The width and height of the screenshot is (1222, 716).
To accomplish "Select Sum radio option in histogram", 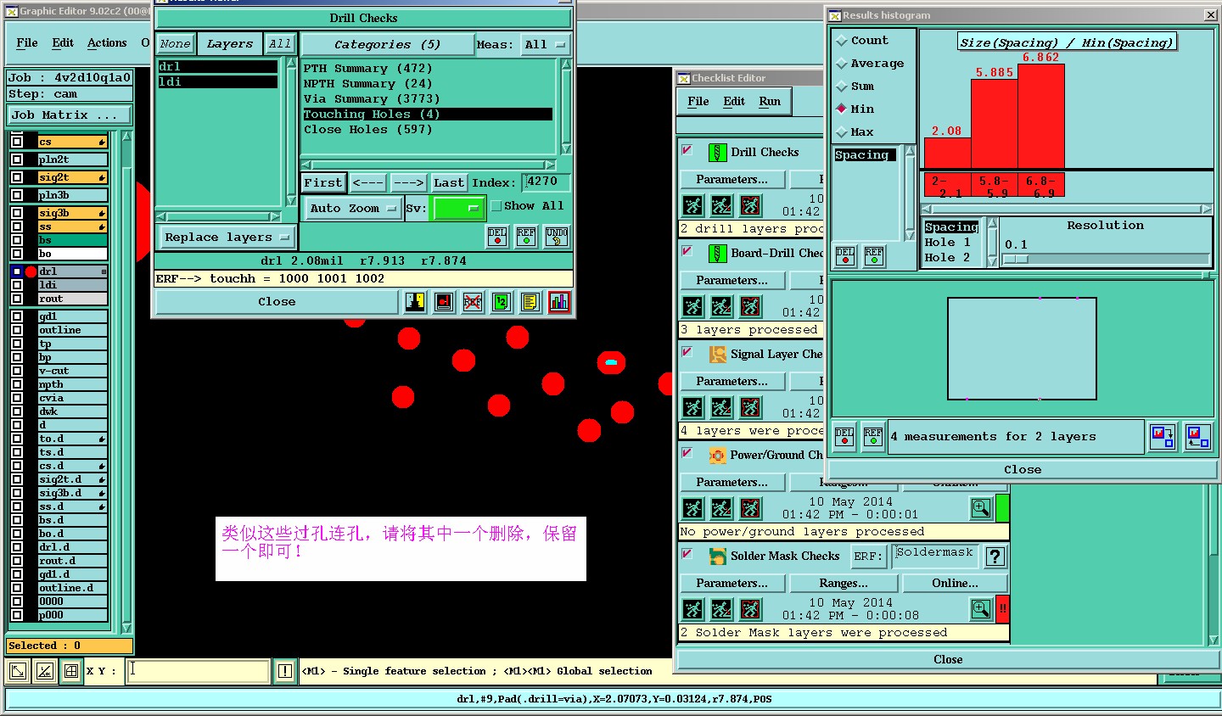I will pos(842,87).
